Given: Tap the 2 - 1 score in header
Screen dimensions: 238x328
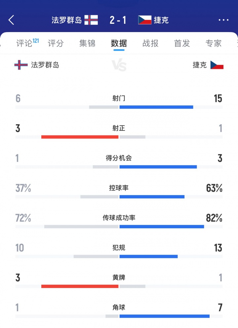Looking at the screenshot, I should coord(118,20).
